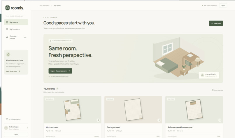The image size is (235, 138).
Task: Click the home icon next to My rooms
Action: (7, 22)
